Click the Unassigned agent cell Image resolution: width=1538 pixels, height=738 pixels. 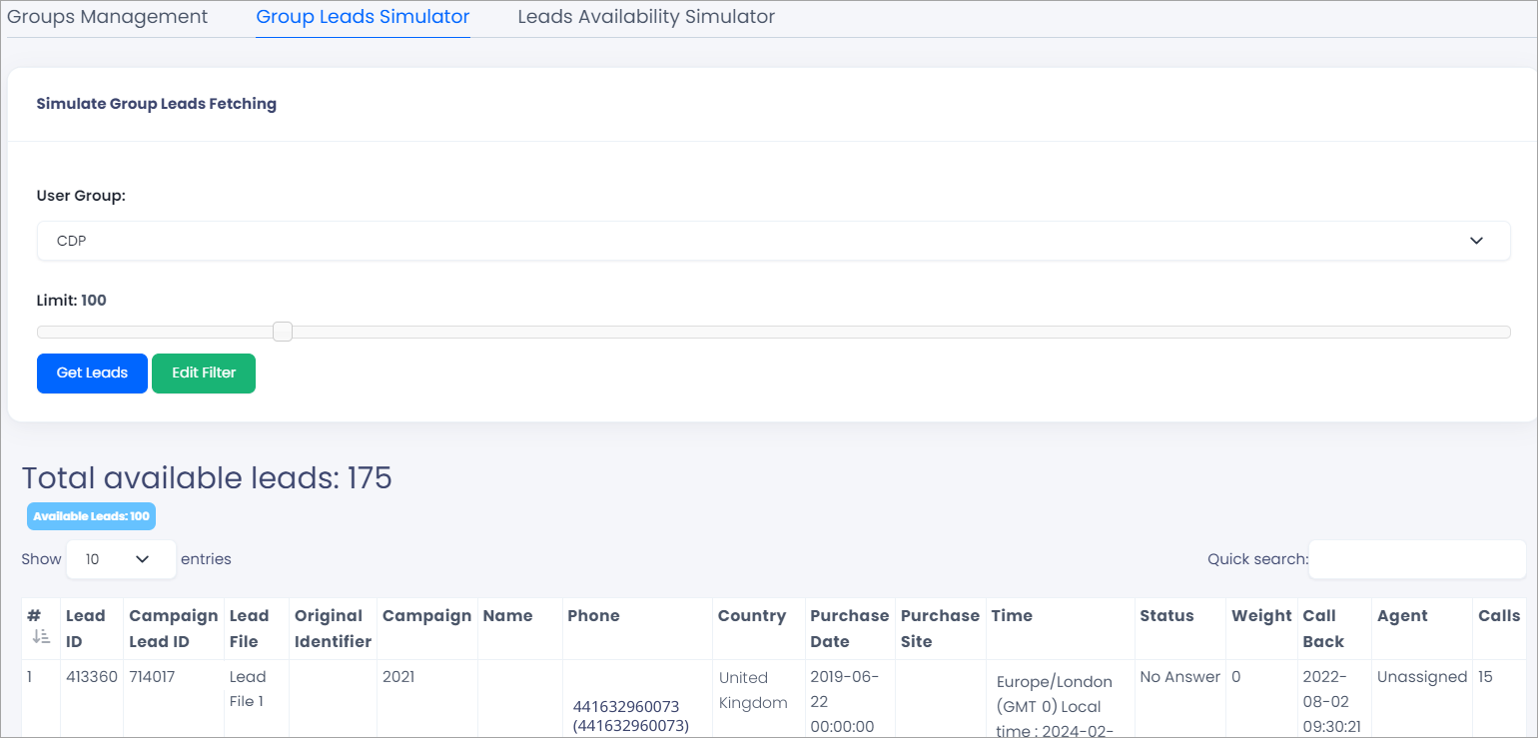pos(1421,677)
